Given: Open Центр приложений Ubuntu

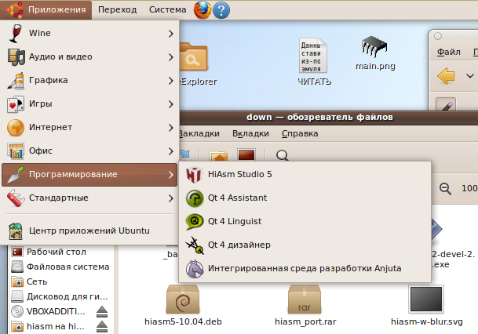Looking at the screenshot, I should tap(89, 231).
